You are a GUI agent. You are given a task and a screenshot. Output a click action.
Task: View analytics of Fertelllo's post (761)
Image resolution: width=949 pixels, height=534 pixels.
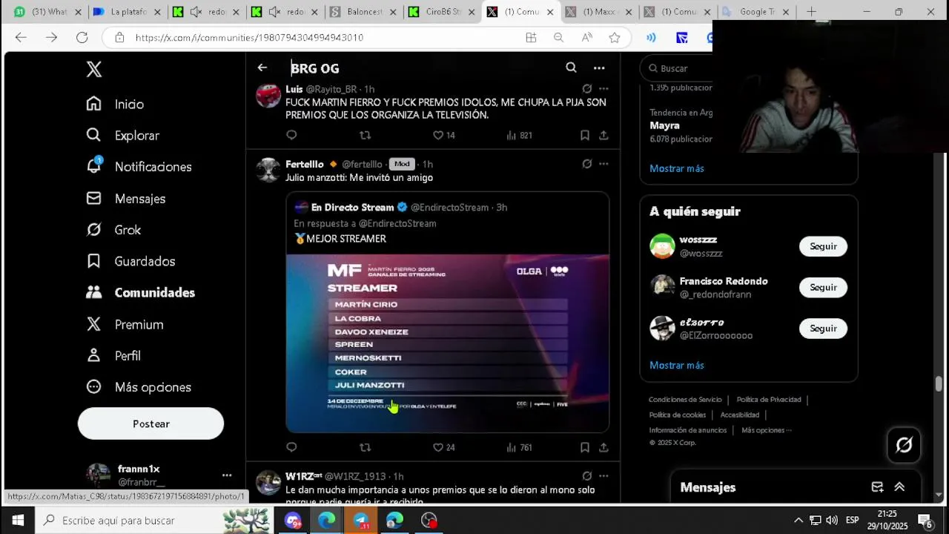pyautogui.click(x=519, y=447)
